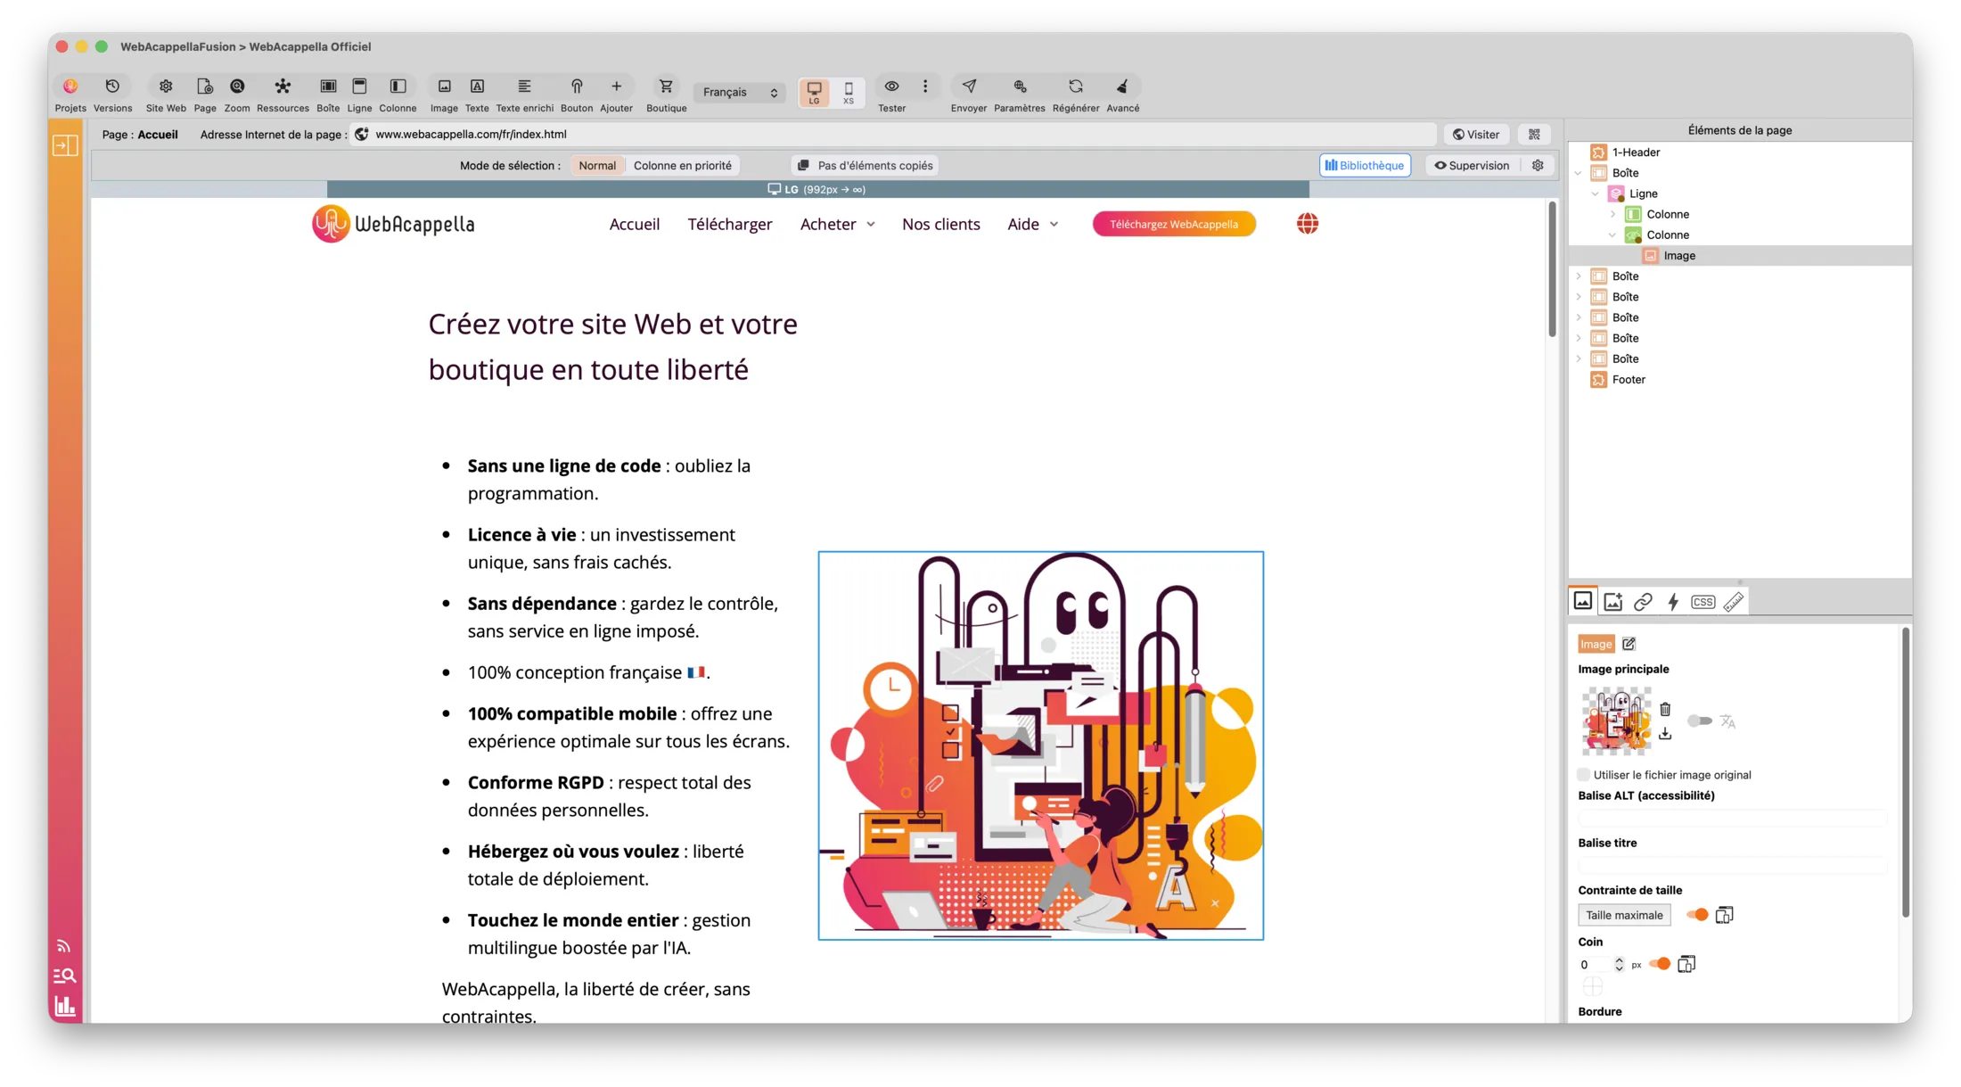This screenshot has width=1961, height=1087.
Task: Open the image properties tab
Action: tap(1583, 602)
